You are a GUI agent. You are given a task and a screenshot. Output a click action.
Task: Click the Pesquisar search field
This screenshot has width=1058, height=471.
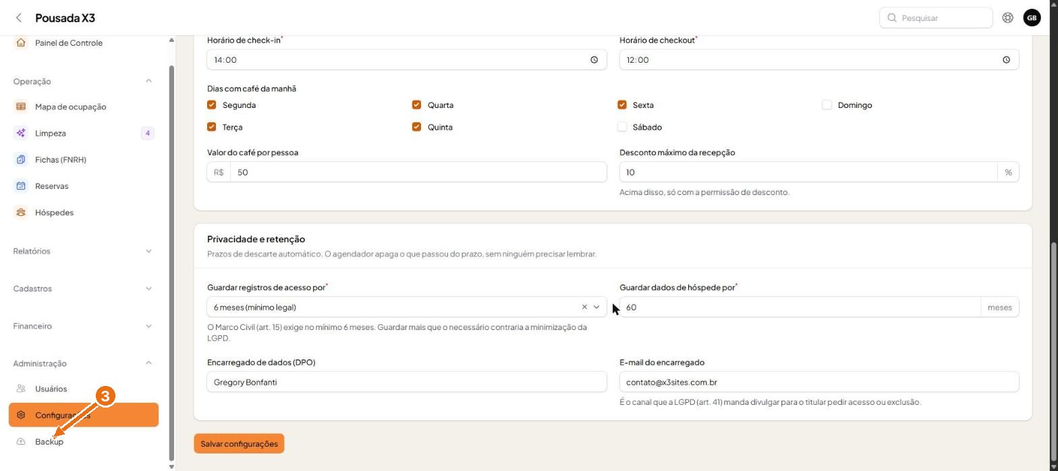click(936, 18)
